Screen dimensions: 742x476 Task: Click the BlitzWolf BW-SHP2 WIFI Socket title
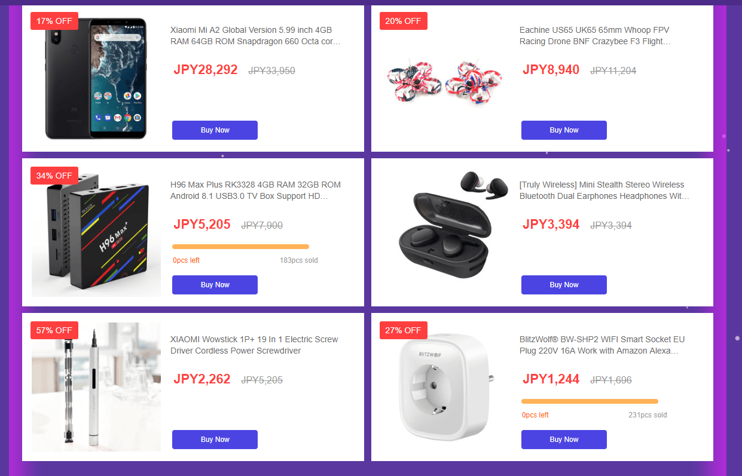[x=602, y=345]
